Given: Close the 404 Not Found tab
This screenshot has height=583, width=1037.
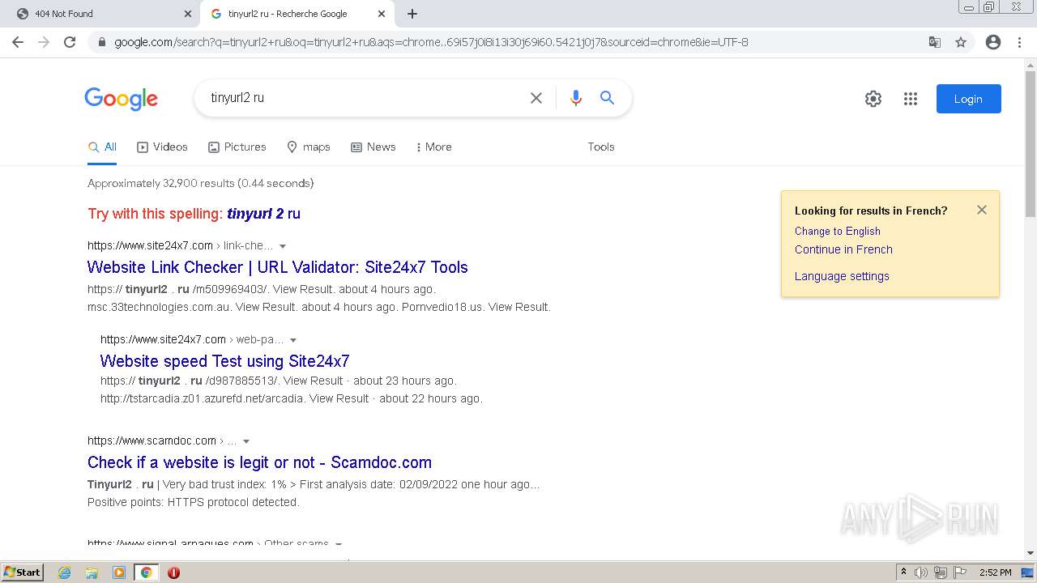Looking at the screenshot, I should point(188,14).
